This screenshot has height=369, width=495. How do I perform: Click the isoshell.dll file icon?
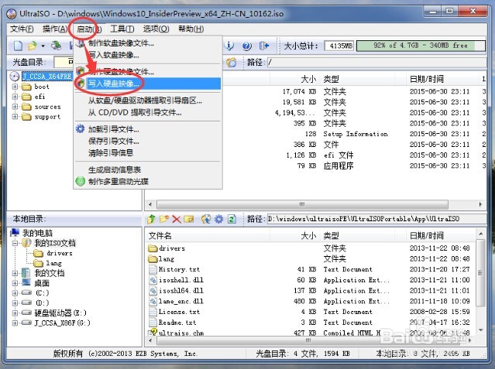pos(153,280)
